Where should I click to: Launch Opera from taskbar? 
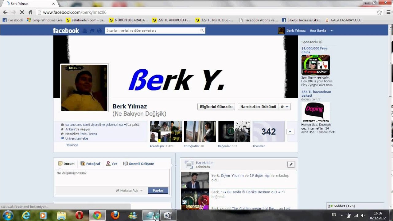tap(80, 215)
